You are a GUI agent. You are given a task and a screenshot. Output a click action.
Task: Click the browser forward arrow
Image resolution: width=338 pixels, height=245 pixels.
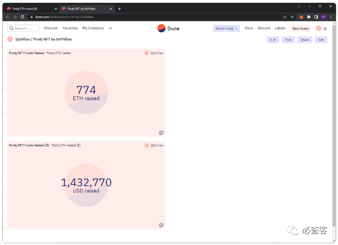pos(15,17)
